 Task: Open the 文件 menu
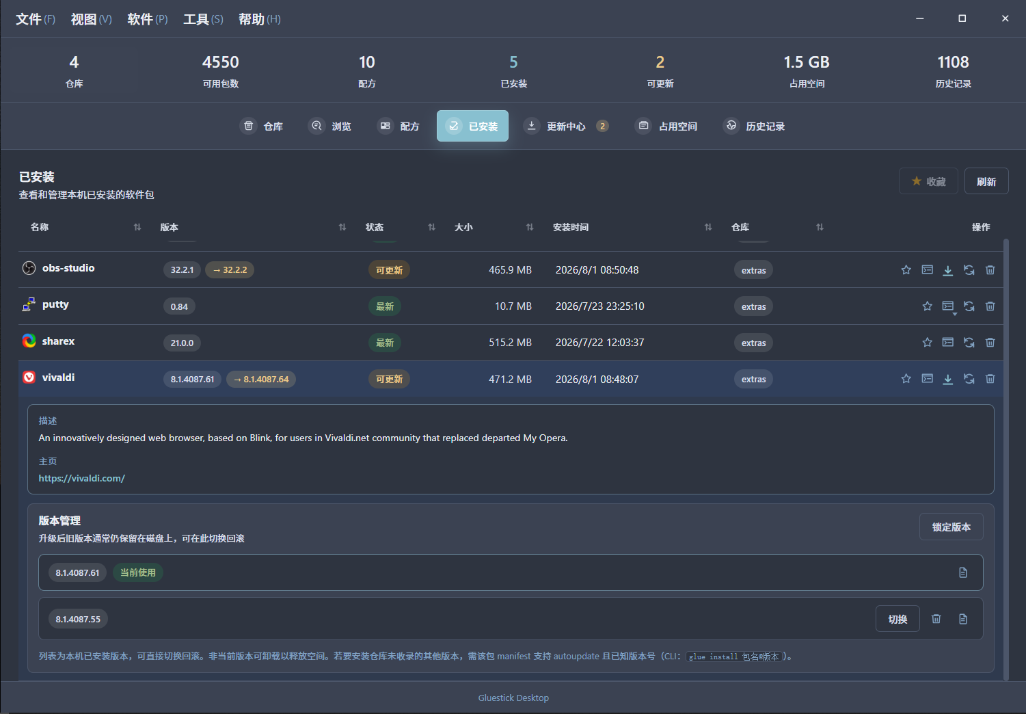(x=36, y=19)
